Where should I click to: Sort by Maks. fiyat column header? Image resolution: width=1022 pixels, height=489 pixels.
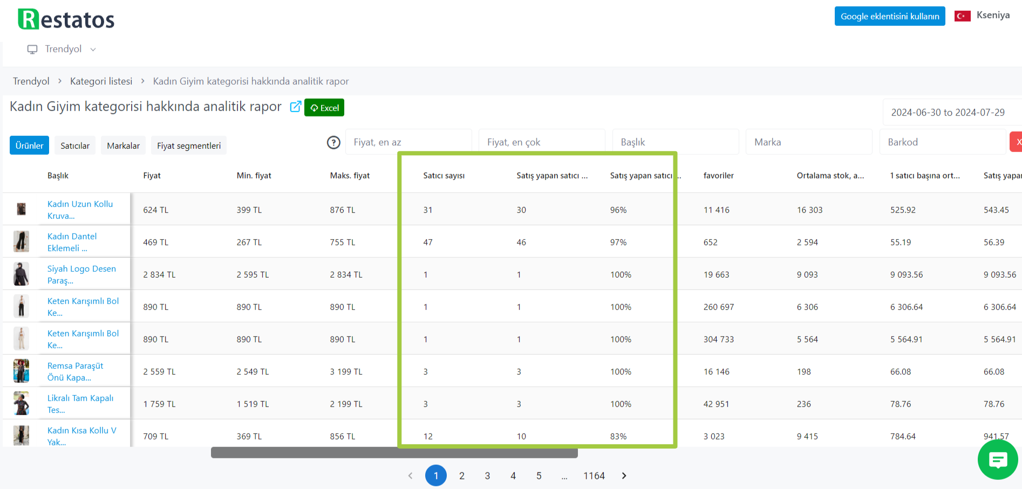tap(350, 176)
